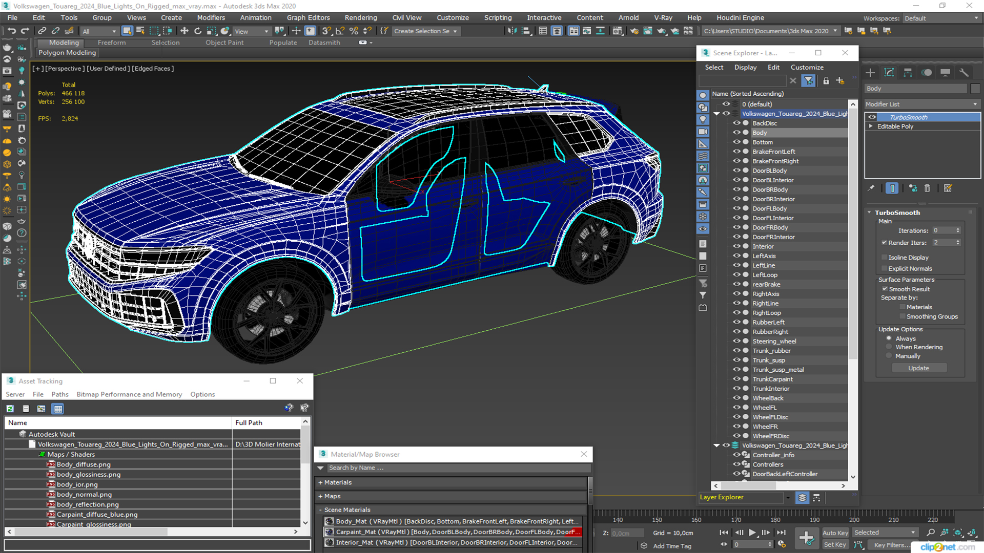
Task: Open the Hierarchy tab in command panel
Action: [908, 73]
